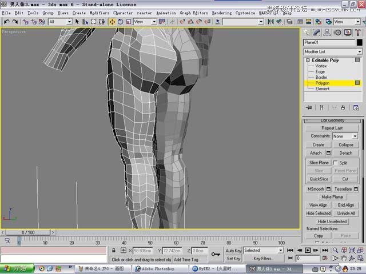Open the Constraints dropdown
This screenshot has width=366, height=274.
click(x=355, y=136)
